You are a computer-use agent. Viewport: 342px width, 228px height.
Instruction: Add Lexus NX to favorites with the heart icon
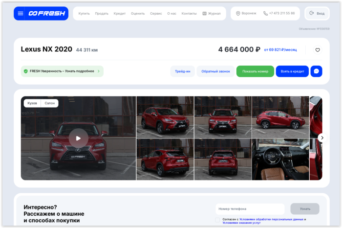click(318, 50)
